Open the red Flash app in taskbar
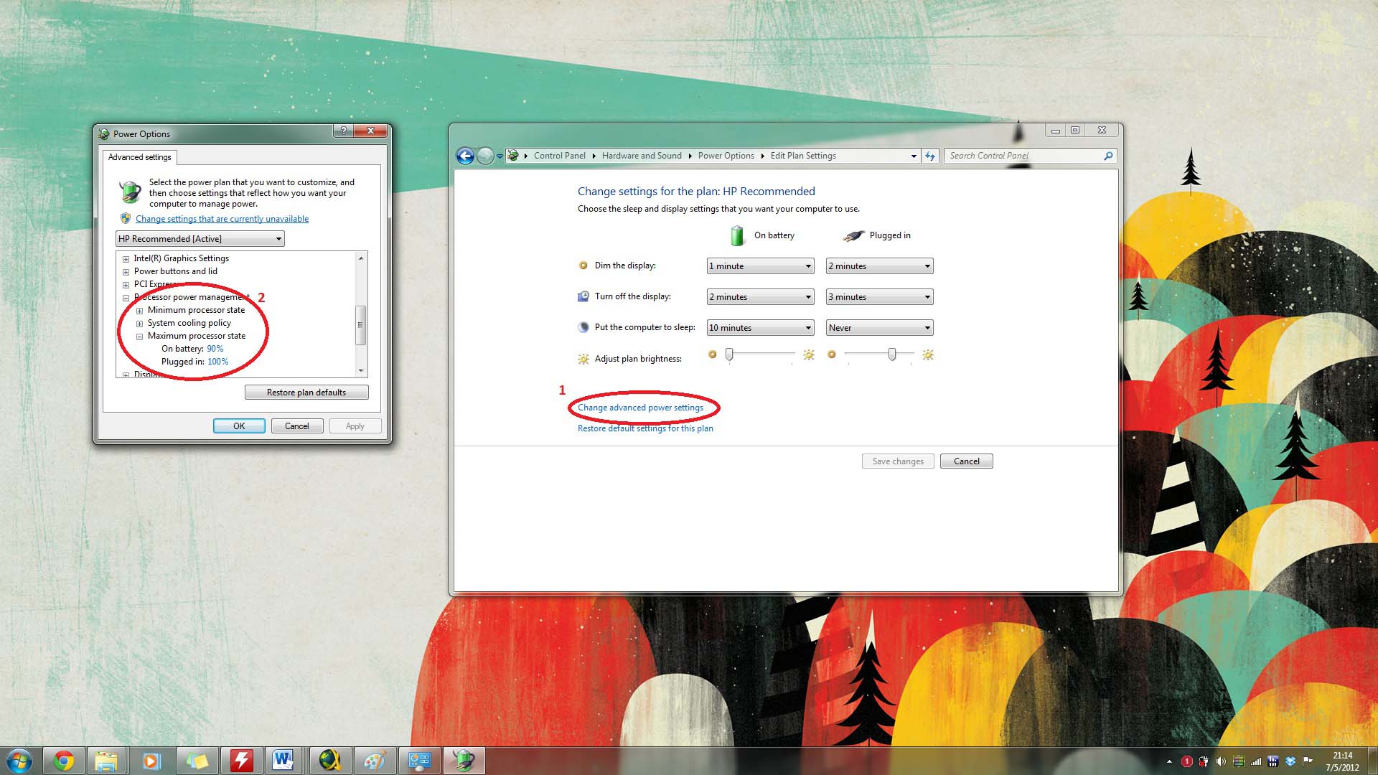Viewport: 1378px width, 775px height. point(241,761)
